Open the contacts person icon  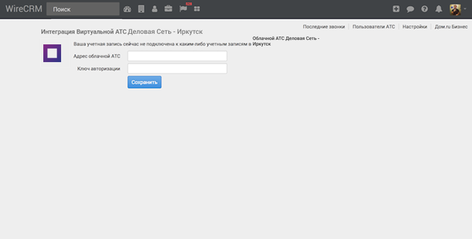click(x=154, y=9)
